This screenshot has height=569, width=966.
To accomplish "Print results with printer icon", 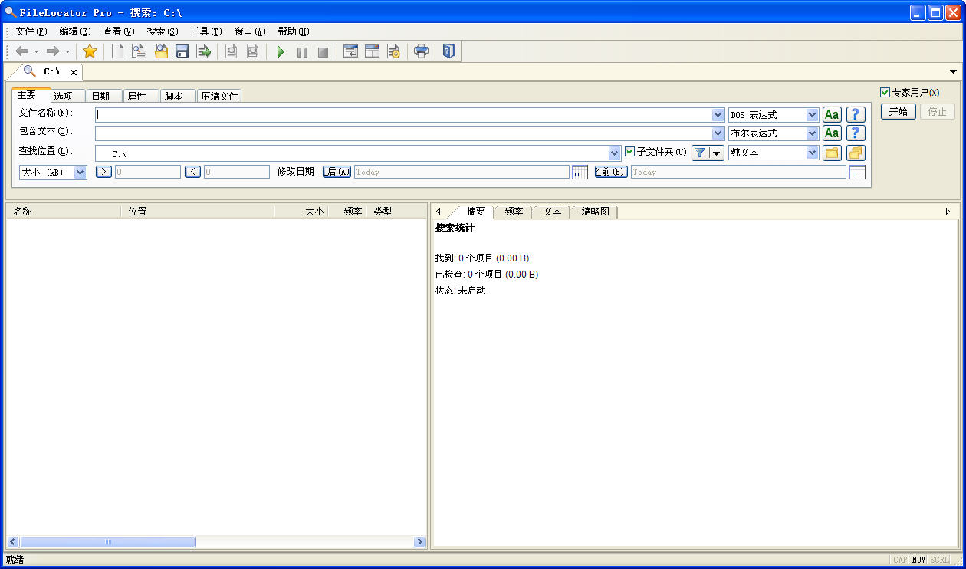I will (x=421, y=51).
